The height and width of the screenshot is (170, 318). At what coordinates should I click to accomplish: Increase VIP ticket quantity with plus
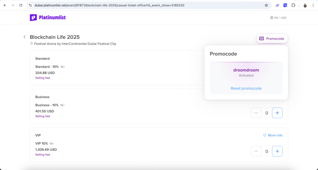coord(277,151)
